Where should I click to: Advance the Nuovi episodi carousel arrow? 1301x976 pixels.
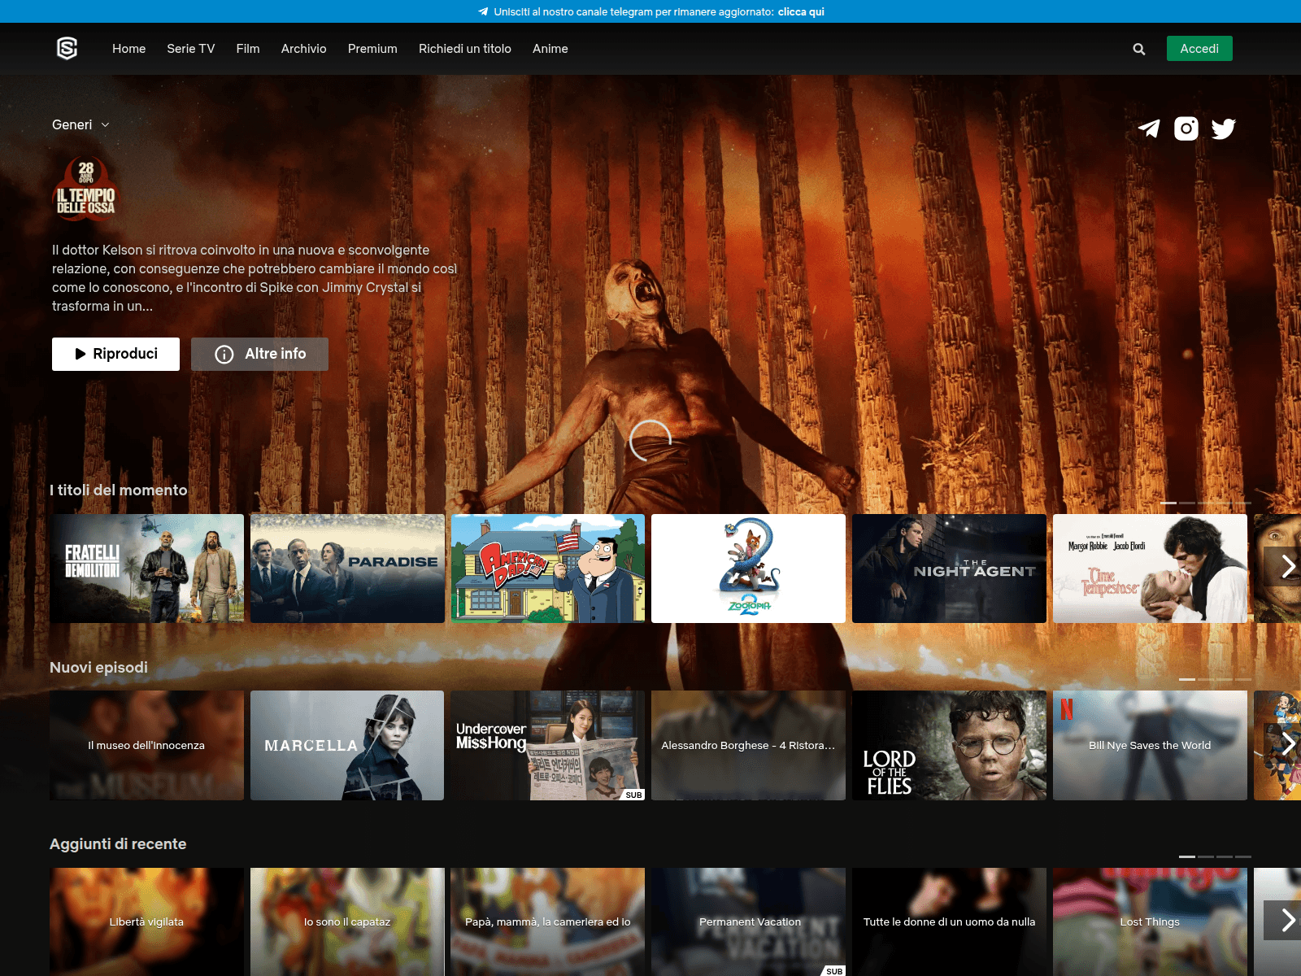1289,743
